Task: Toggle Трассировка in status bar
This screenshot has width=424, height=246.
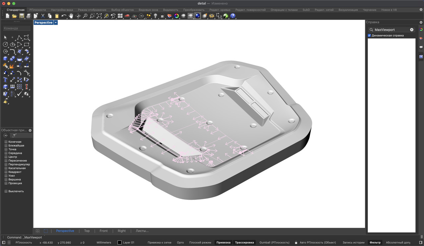Action: click(245, 243)
